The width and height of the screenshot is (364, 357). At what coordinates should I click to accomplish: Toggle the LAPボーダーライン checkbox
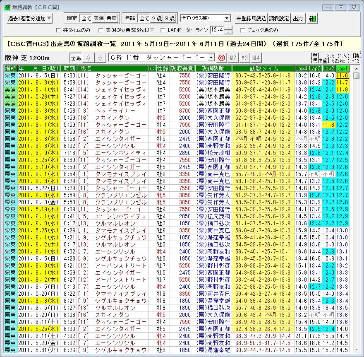163,30
